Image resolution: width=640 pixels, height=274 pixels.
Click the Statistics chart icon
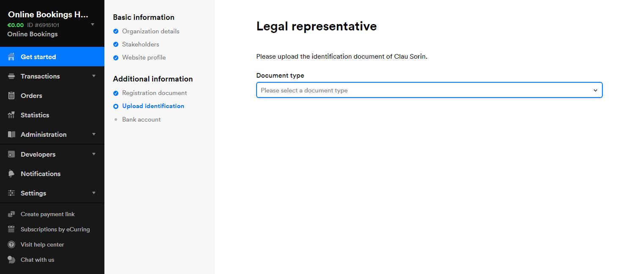click(11, 115)
